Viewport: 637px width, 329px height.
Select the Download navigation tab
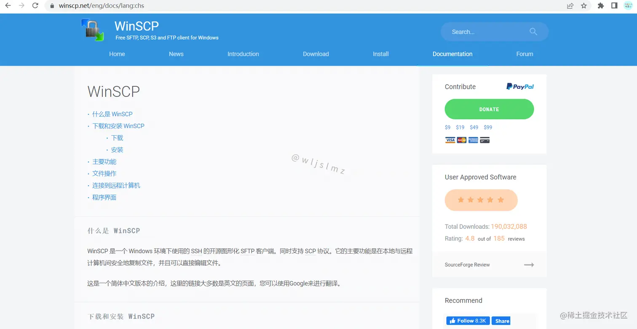316,54
